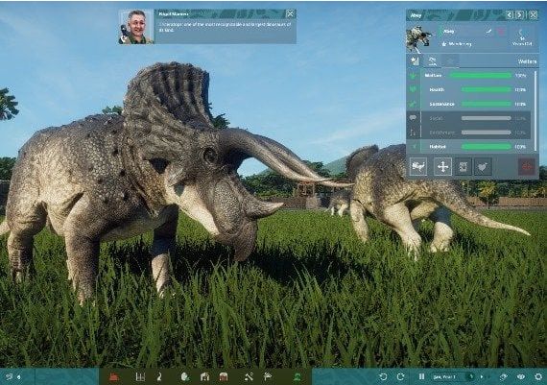
Task: Undo the last action
Action: click(x=383, y=377)
